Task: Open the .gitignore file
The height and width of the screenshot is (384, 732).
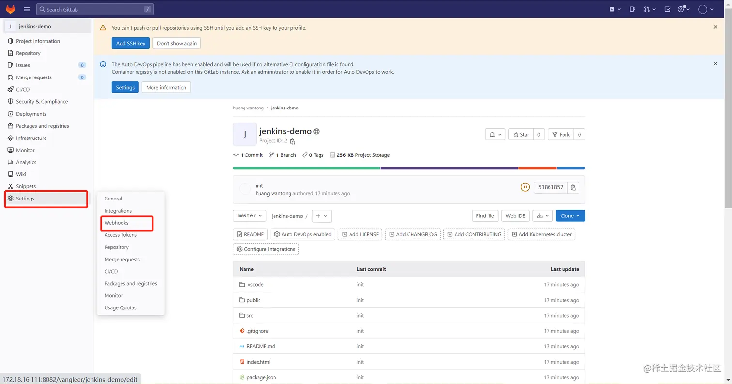Action: click(x=257, y=331)
